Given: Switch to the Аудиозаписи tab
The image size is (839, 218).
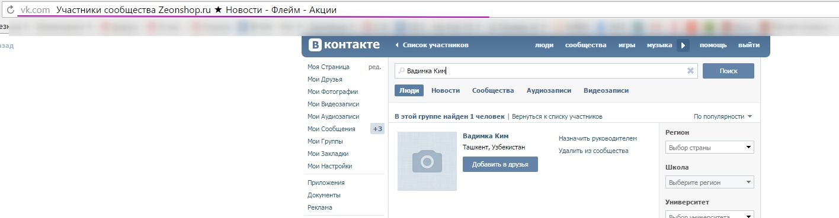Looking at the screenshot, I should click(x=549, y=90).
